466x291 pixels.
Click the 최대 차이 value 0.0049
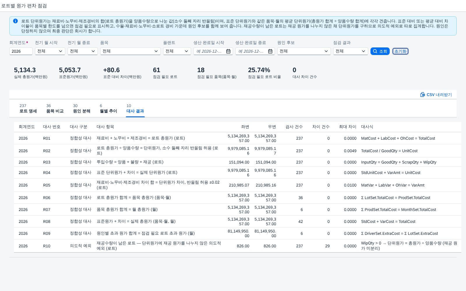[350, 151]
